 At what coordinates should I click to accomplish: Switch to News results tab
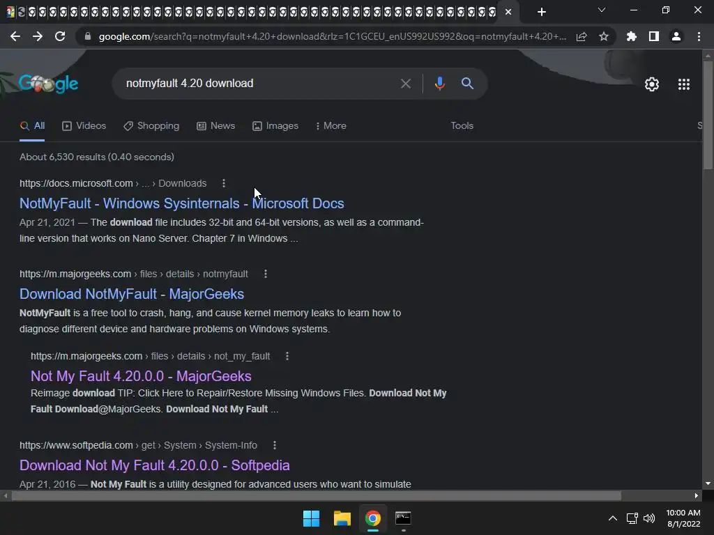tap(216, 126)
